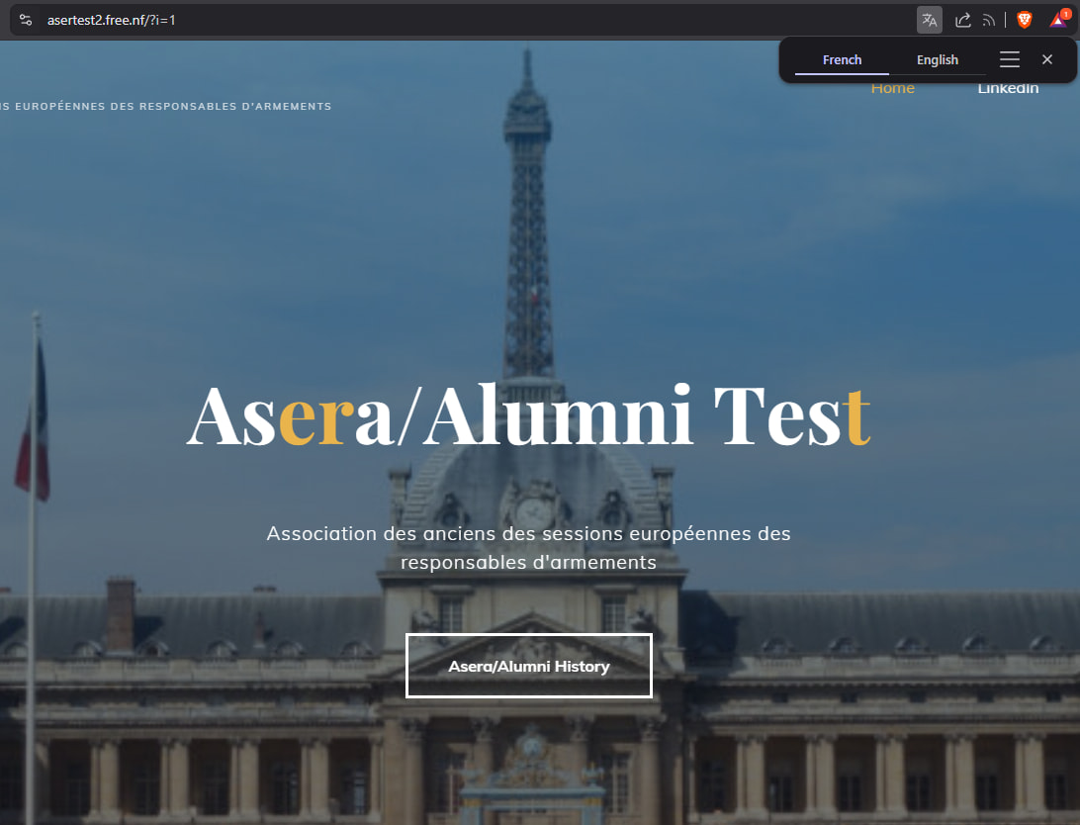
Task: Click the Association des anciens subtitle text
Action: click(x=529, y=547)
